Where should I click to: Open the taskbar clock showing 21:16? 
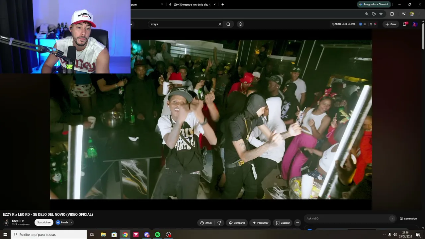[x=405, y=235]
